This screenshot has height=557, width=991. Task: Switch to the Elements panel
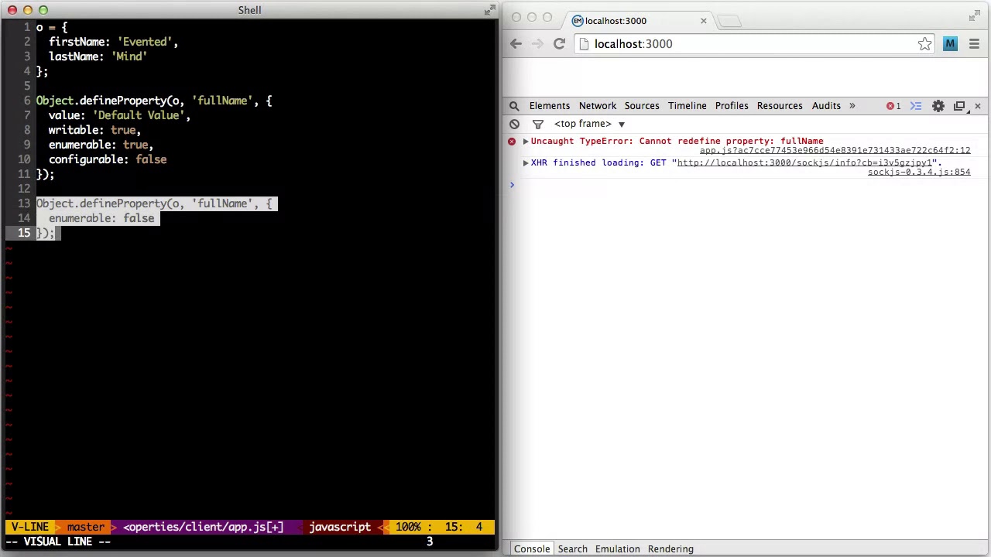pyautogui.click(x=549, y=106)
